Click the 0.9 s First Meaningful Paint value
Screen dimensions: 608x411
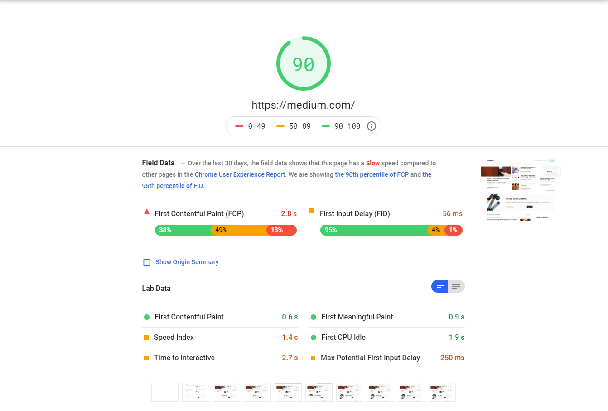(457, 317)
